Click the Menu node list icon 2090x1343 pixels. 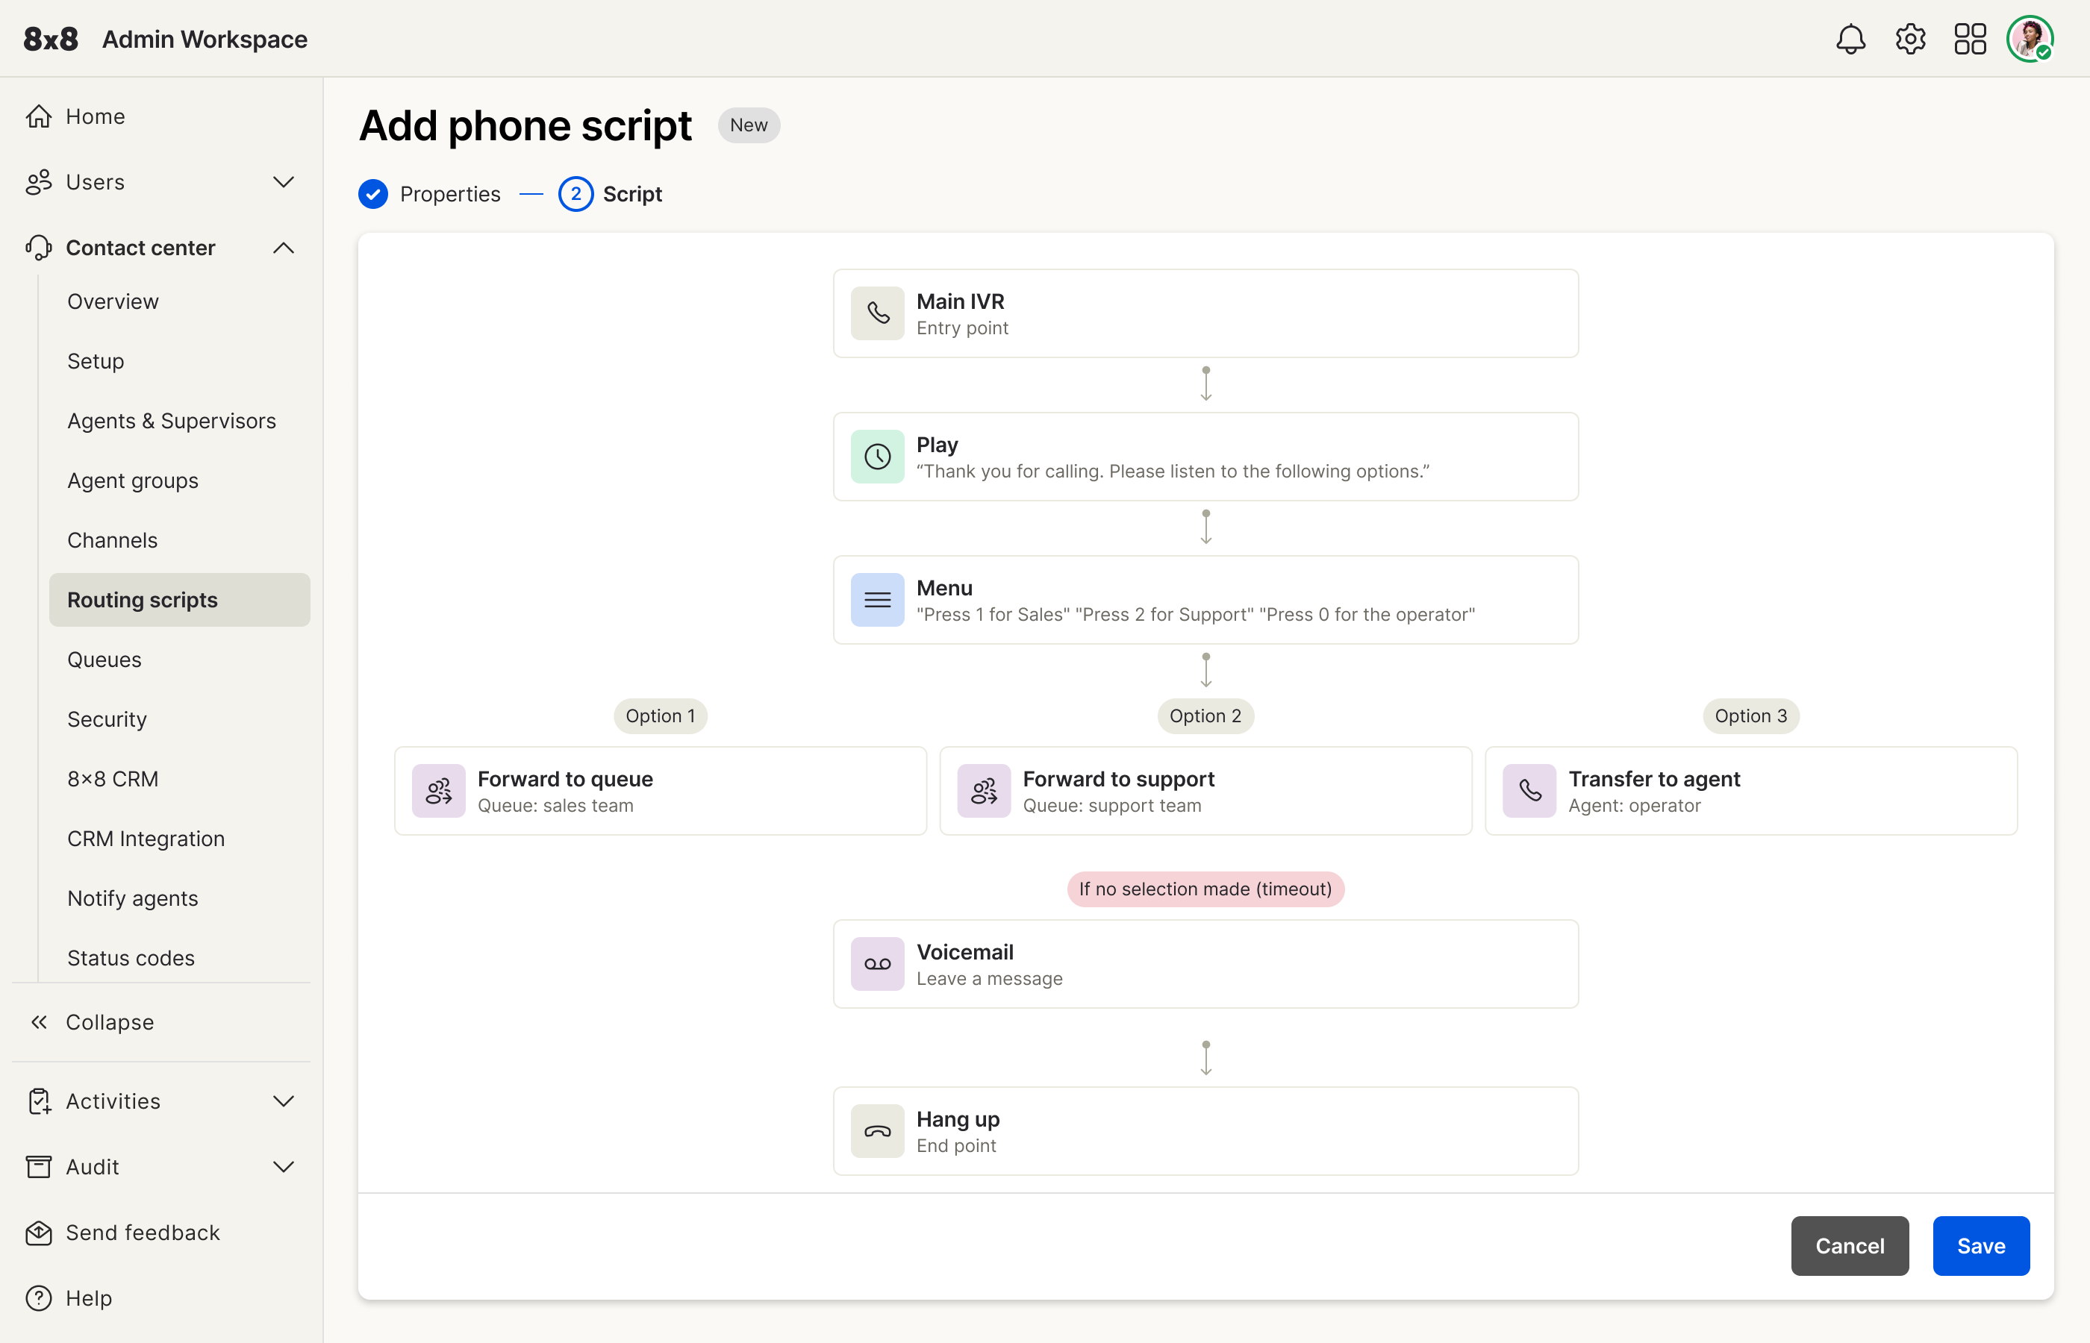(x=878, y=600)
